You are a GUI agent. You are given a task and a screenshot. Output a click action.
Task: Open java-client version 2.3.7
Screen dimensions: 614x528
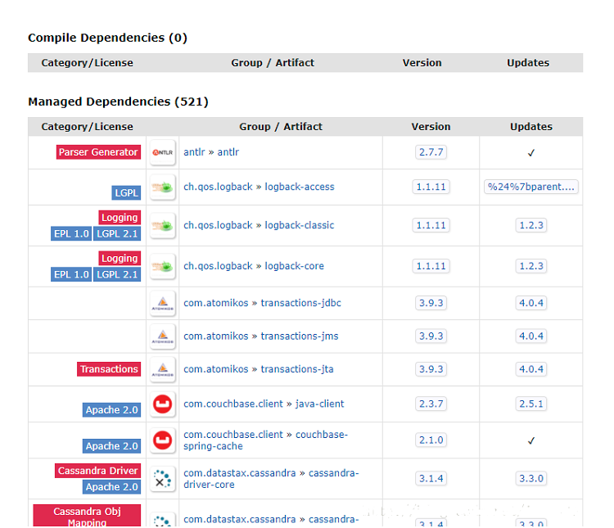tap(431, 404)
